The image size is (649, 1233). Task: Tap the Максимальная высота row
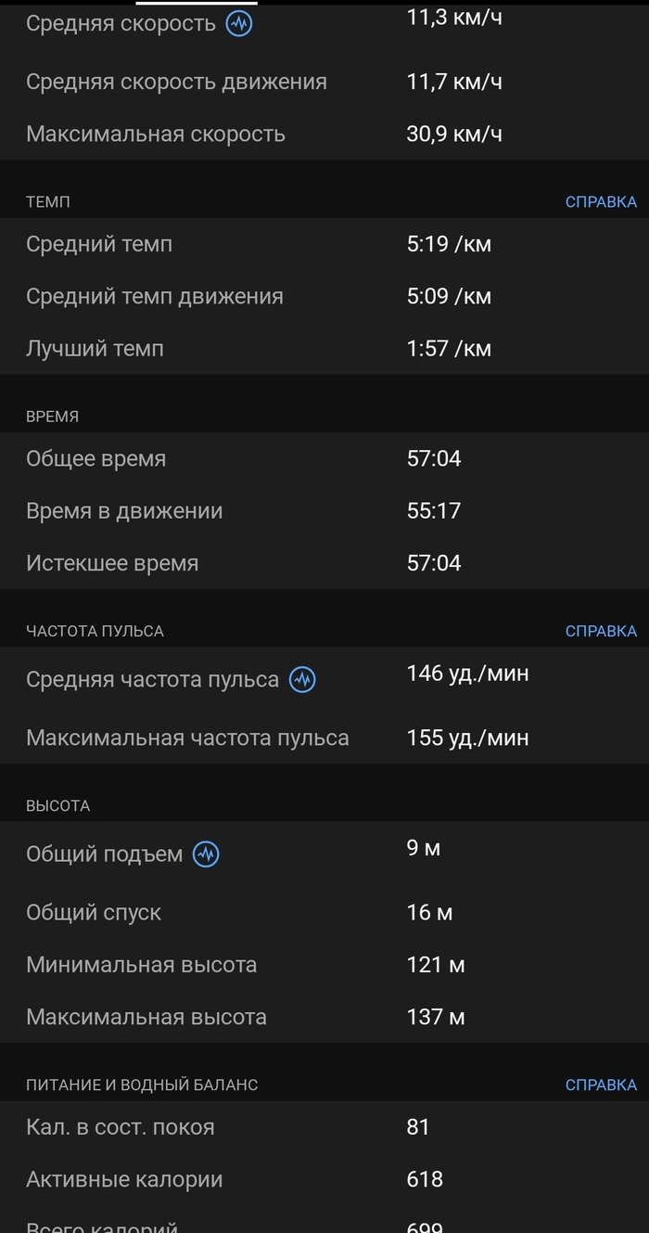(324, 1018)
